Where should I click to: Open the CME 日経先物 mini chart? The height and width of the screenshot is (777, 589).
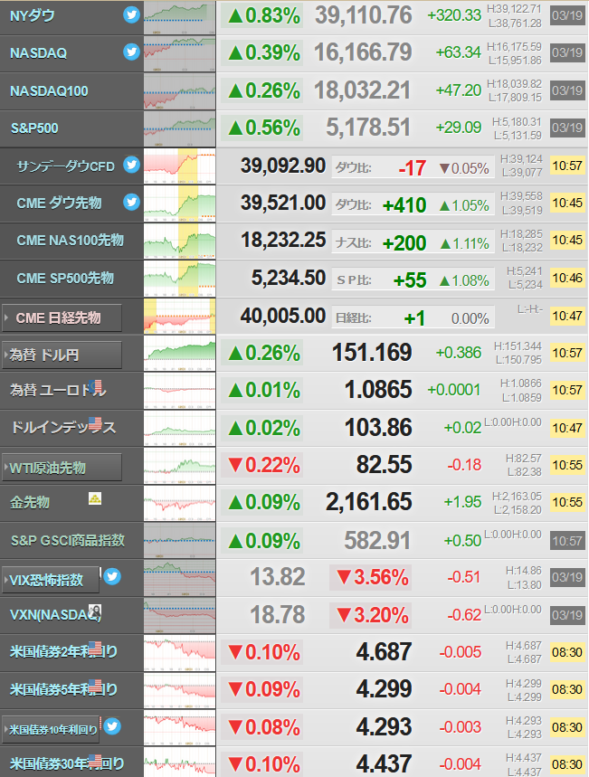click(x=179, y=317)
